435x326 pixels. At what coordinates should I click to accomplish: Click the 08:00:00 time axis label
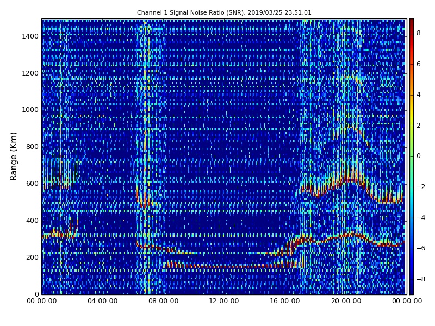point(164,301)
